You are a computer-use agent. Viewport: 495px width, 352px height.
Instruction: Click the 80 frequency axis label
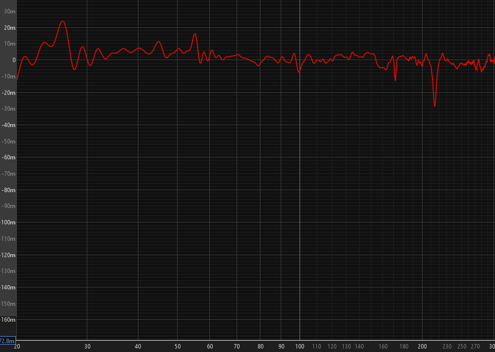(260, 347)
